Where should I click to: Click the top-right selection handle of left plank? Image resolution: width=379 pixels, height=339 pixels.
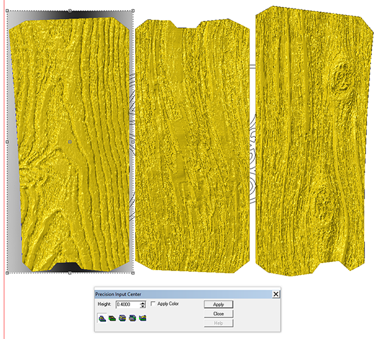[x=133, y=11]
